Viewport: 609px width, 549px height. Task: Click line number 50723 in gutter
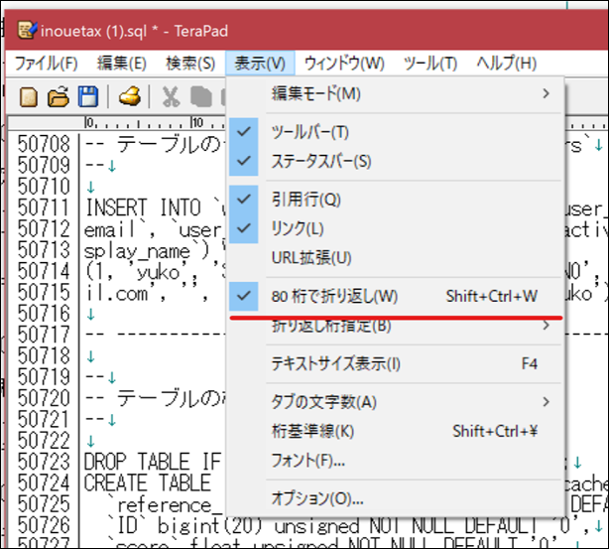click(x=44, y=462)
